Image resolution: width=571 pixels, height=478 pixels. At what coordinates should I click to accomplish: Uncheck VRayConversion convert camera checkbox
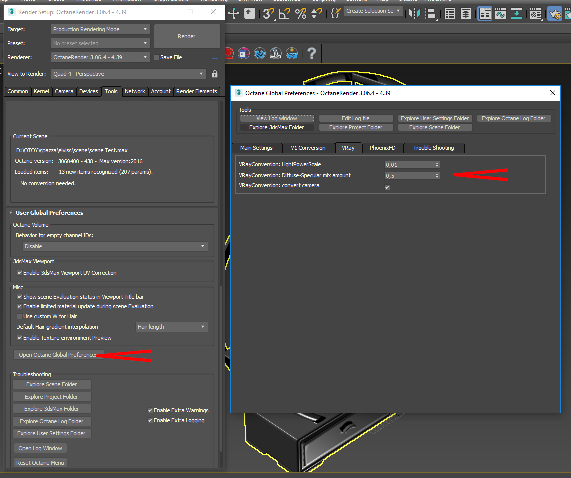click(x=387, y=187)
